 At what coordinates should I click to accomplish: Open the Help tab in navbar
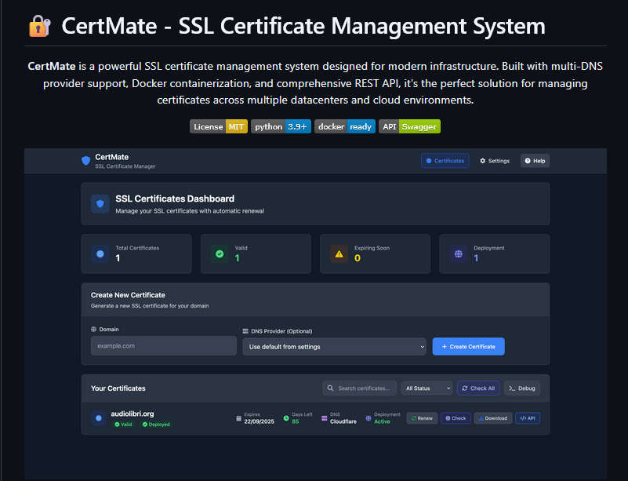click(x=535, y=161)
